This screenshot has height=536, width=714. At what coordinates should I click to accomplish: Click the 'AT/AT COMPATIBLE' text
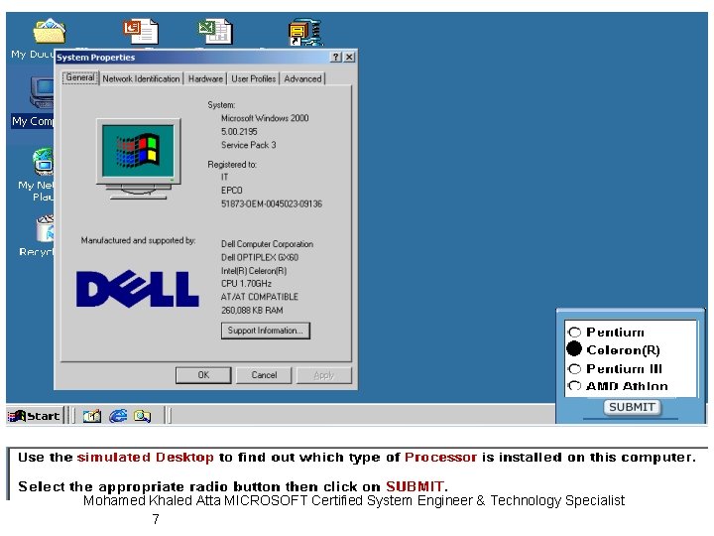[259, 297]
